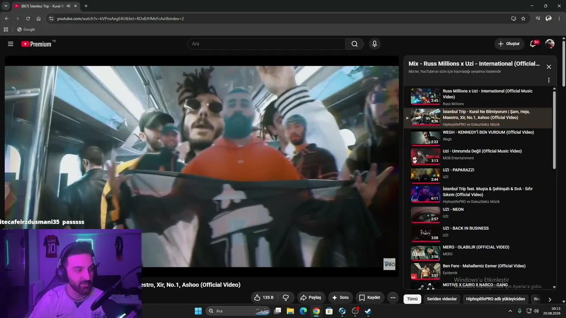This screenshot has height=318, width=566.
Task: Click the Oluştur create button
Action: click(x=509, y=44)
